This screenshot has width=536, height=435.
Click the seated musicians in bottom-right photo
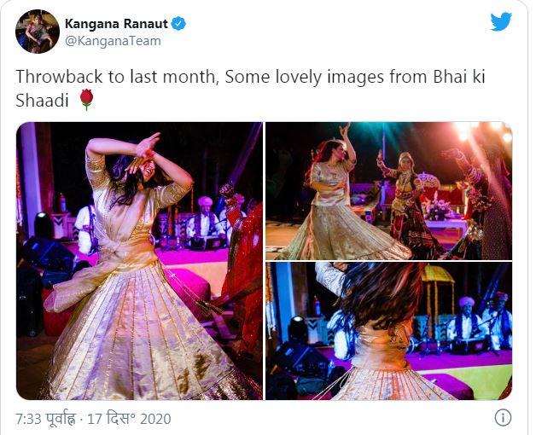482,323
